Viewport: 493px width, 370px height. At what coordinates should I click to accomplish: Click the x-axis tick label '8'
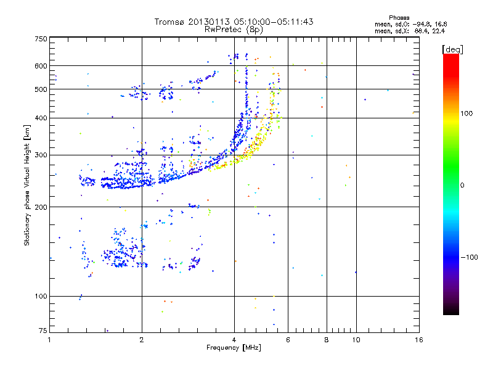[x=327, y=340]
